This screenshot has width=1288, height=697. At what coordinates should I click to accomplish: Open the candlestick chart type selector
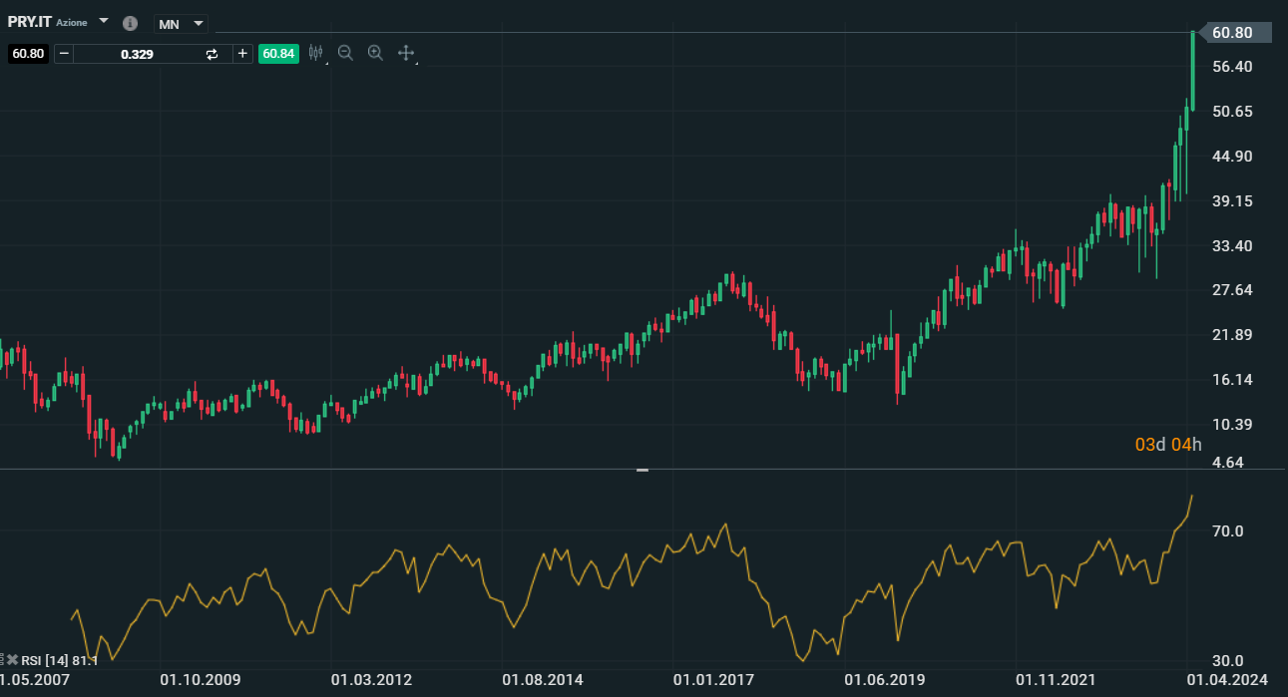(316, 53)
